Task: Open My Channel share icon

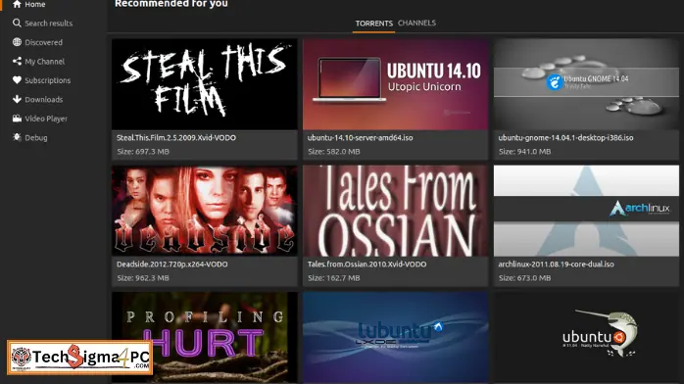Action: pyautogui.click(x=17, y=62)
